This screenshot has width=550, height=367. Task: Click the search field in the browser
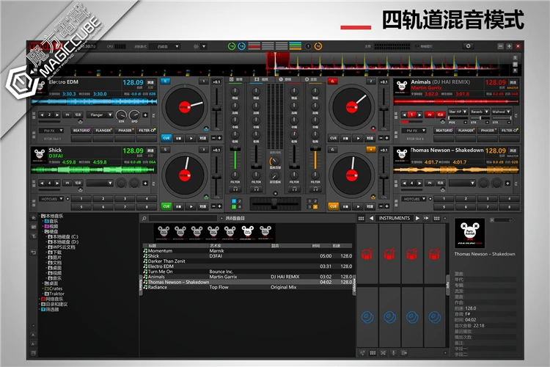click(x=183, y=219)
